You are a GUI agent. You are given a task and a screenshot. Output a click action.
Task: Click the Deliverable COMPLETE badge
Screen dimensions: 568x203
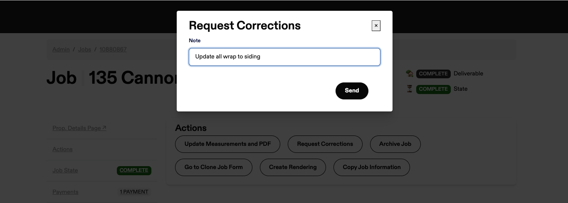[x=433, y=74]
